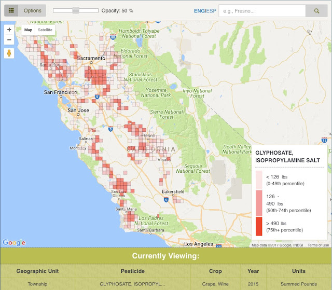Viewport: 332px width, 290px height.
Task: Switch to Satellite view tab
Action: pyautogui.click(x=45, y=30)
